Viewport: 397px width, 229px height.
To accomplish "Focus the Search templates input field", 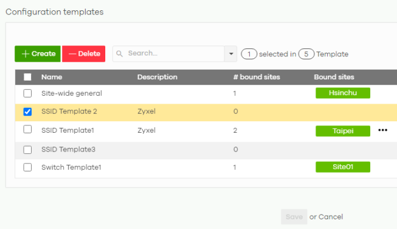I will (x=174, y=53).
